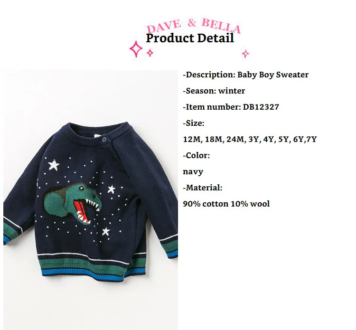Click the small pink sparkle beside the large one
The height and width of the screenshot is (330, 356).
(x=150, y=53)
